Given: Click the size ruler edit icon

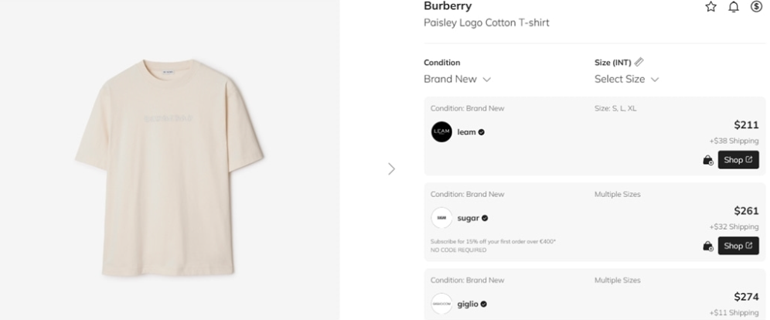Looking at the screenshot, I should pyautogui.click(x=639, y=63).
